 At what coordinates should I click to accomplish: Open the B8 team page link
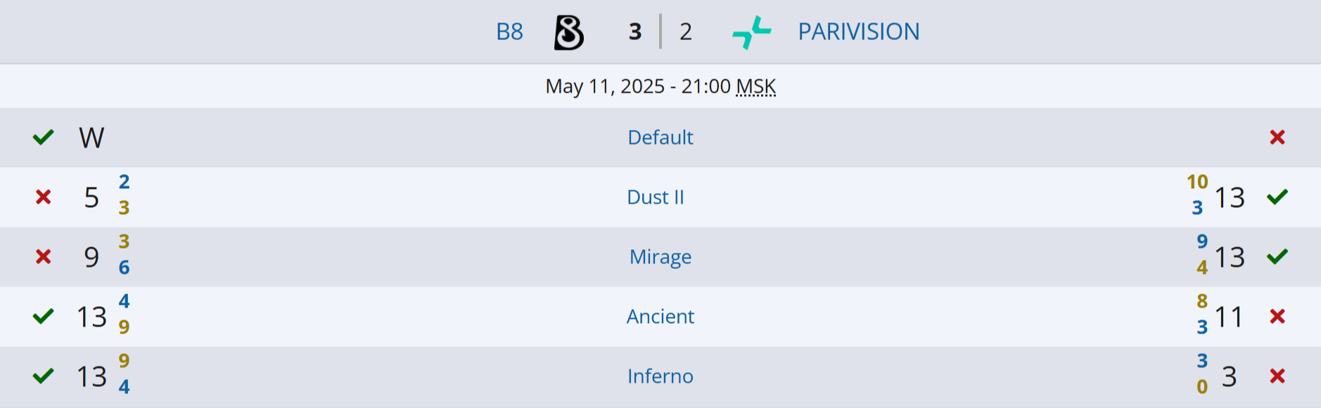pos(509,31)
